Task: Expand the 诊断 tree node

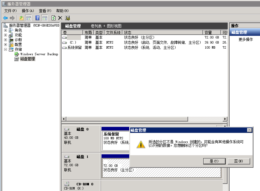Action: (5, 40)
